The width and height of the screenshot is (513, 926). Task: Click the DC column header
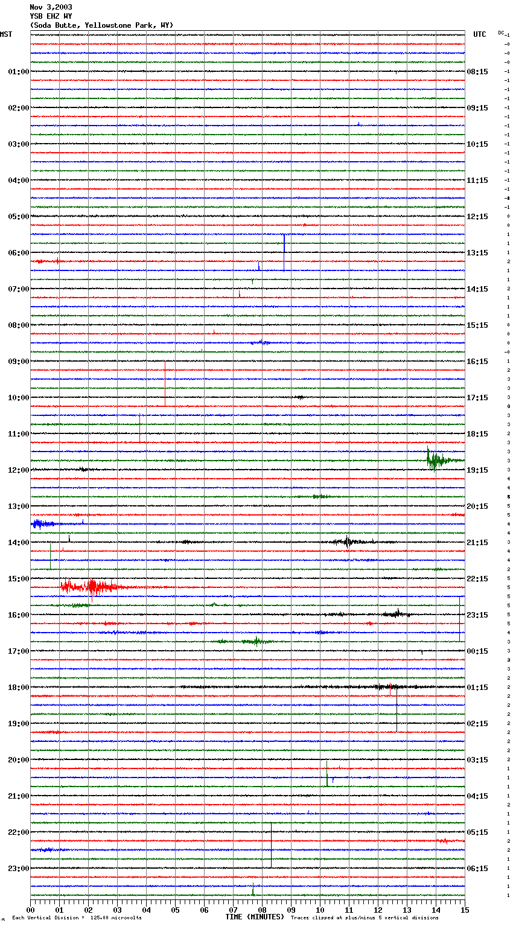coord(501,33)
